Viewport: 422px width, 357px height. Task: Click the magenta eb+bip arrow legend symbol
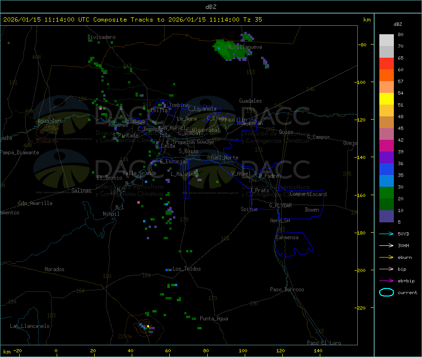[x=386, y=281]
